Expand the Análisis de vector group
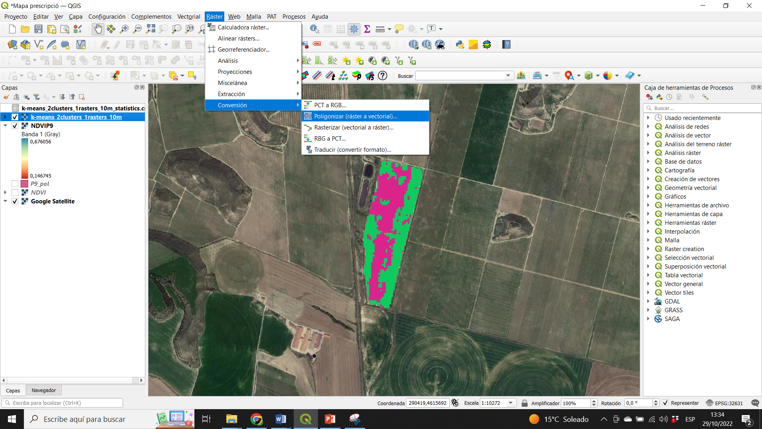This screenshot has height=429, width=762. pyautogui.click(x=648, y=135)
